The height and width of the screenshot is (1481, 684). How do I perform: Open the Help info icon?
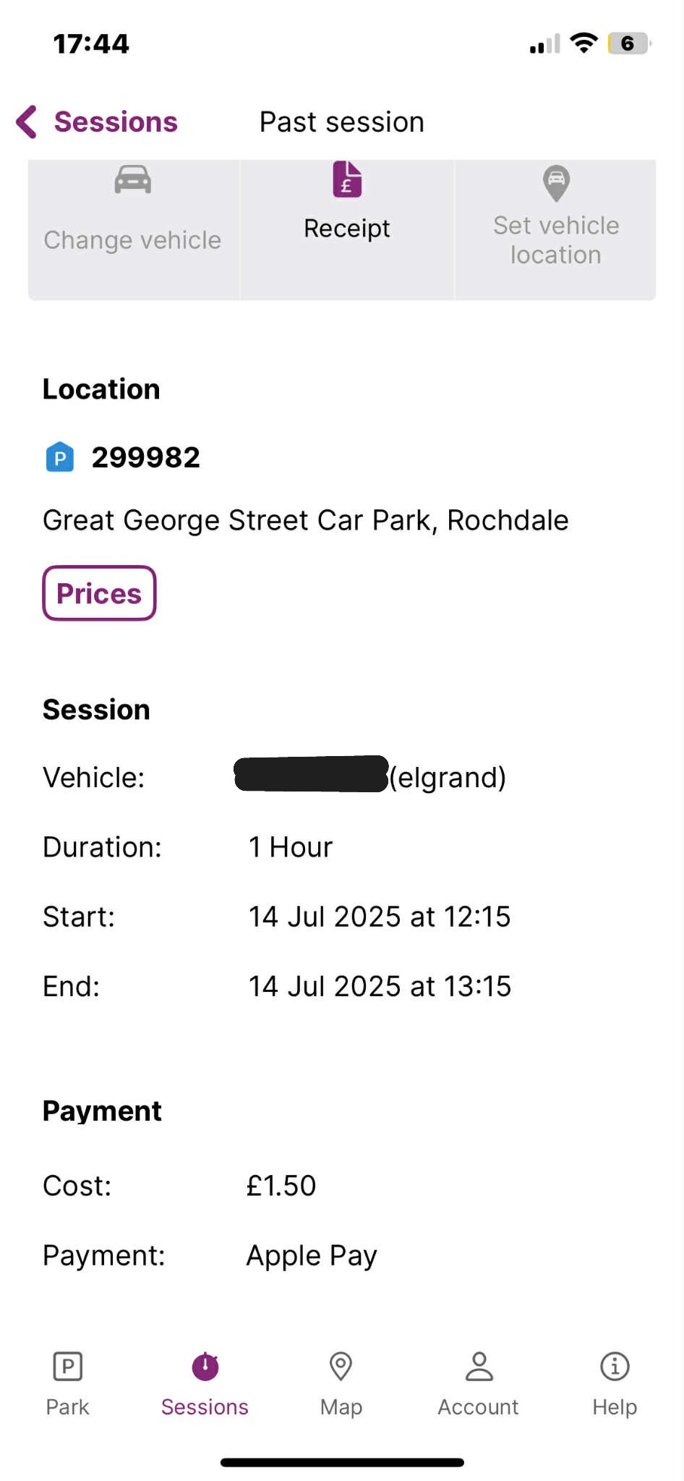click(615, 1366)
